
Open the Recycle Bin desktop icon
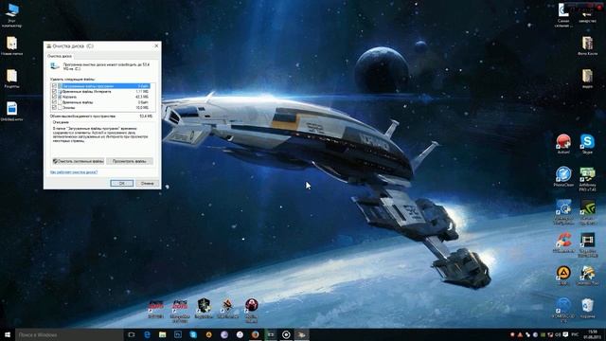click(x=587, y=308)
